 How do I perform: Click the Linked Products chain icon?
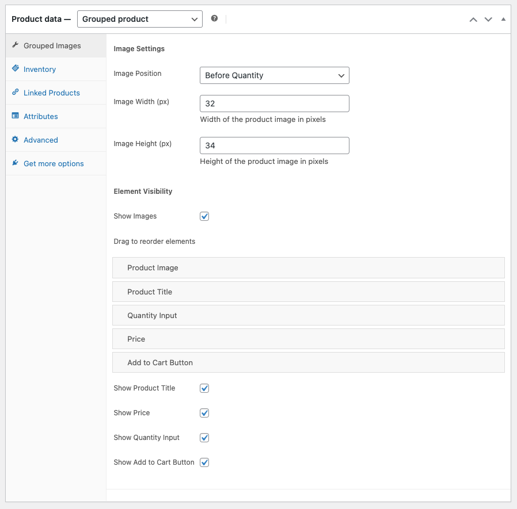coord(16,92)
